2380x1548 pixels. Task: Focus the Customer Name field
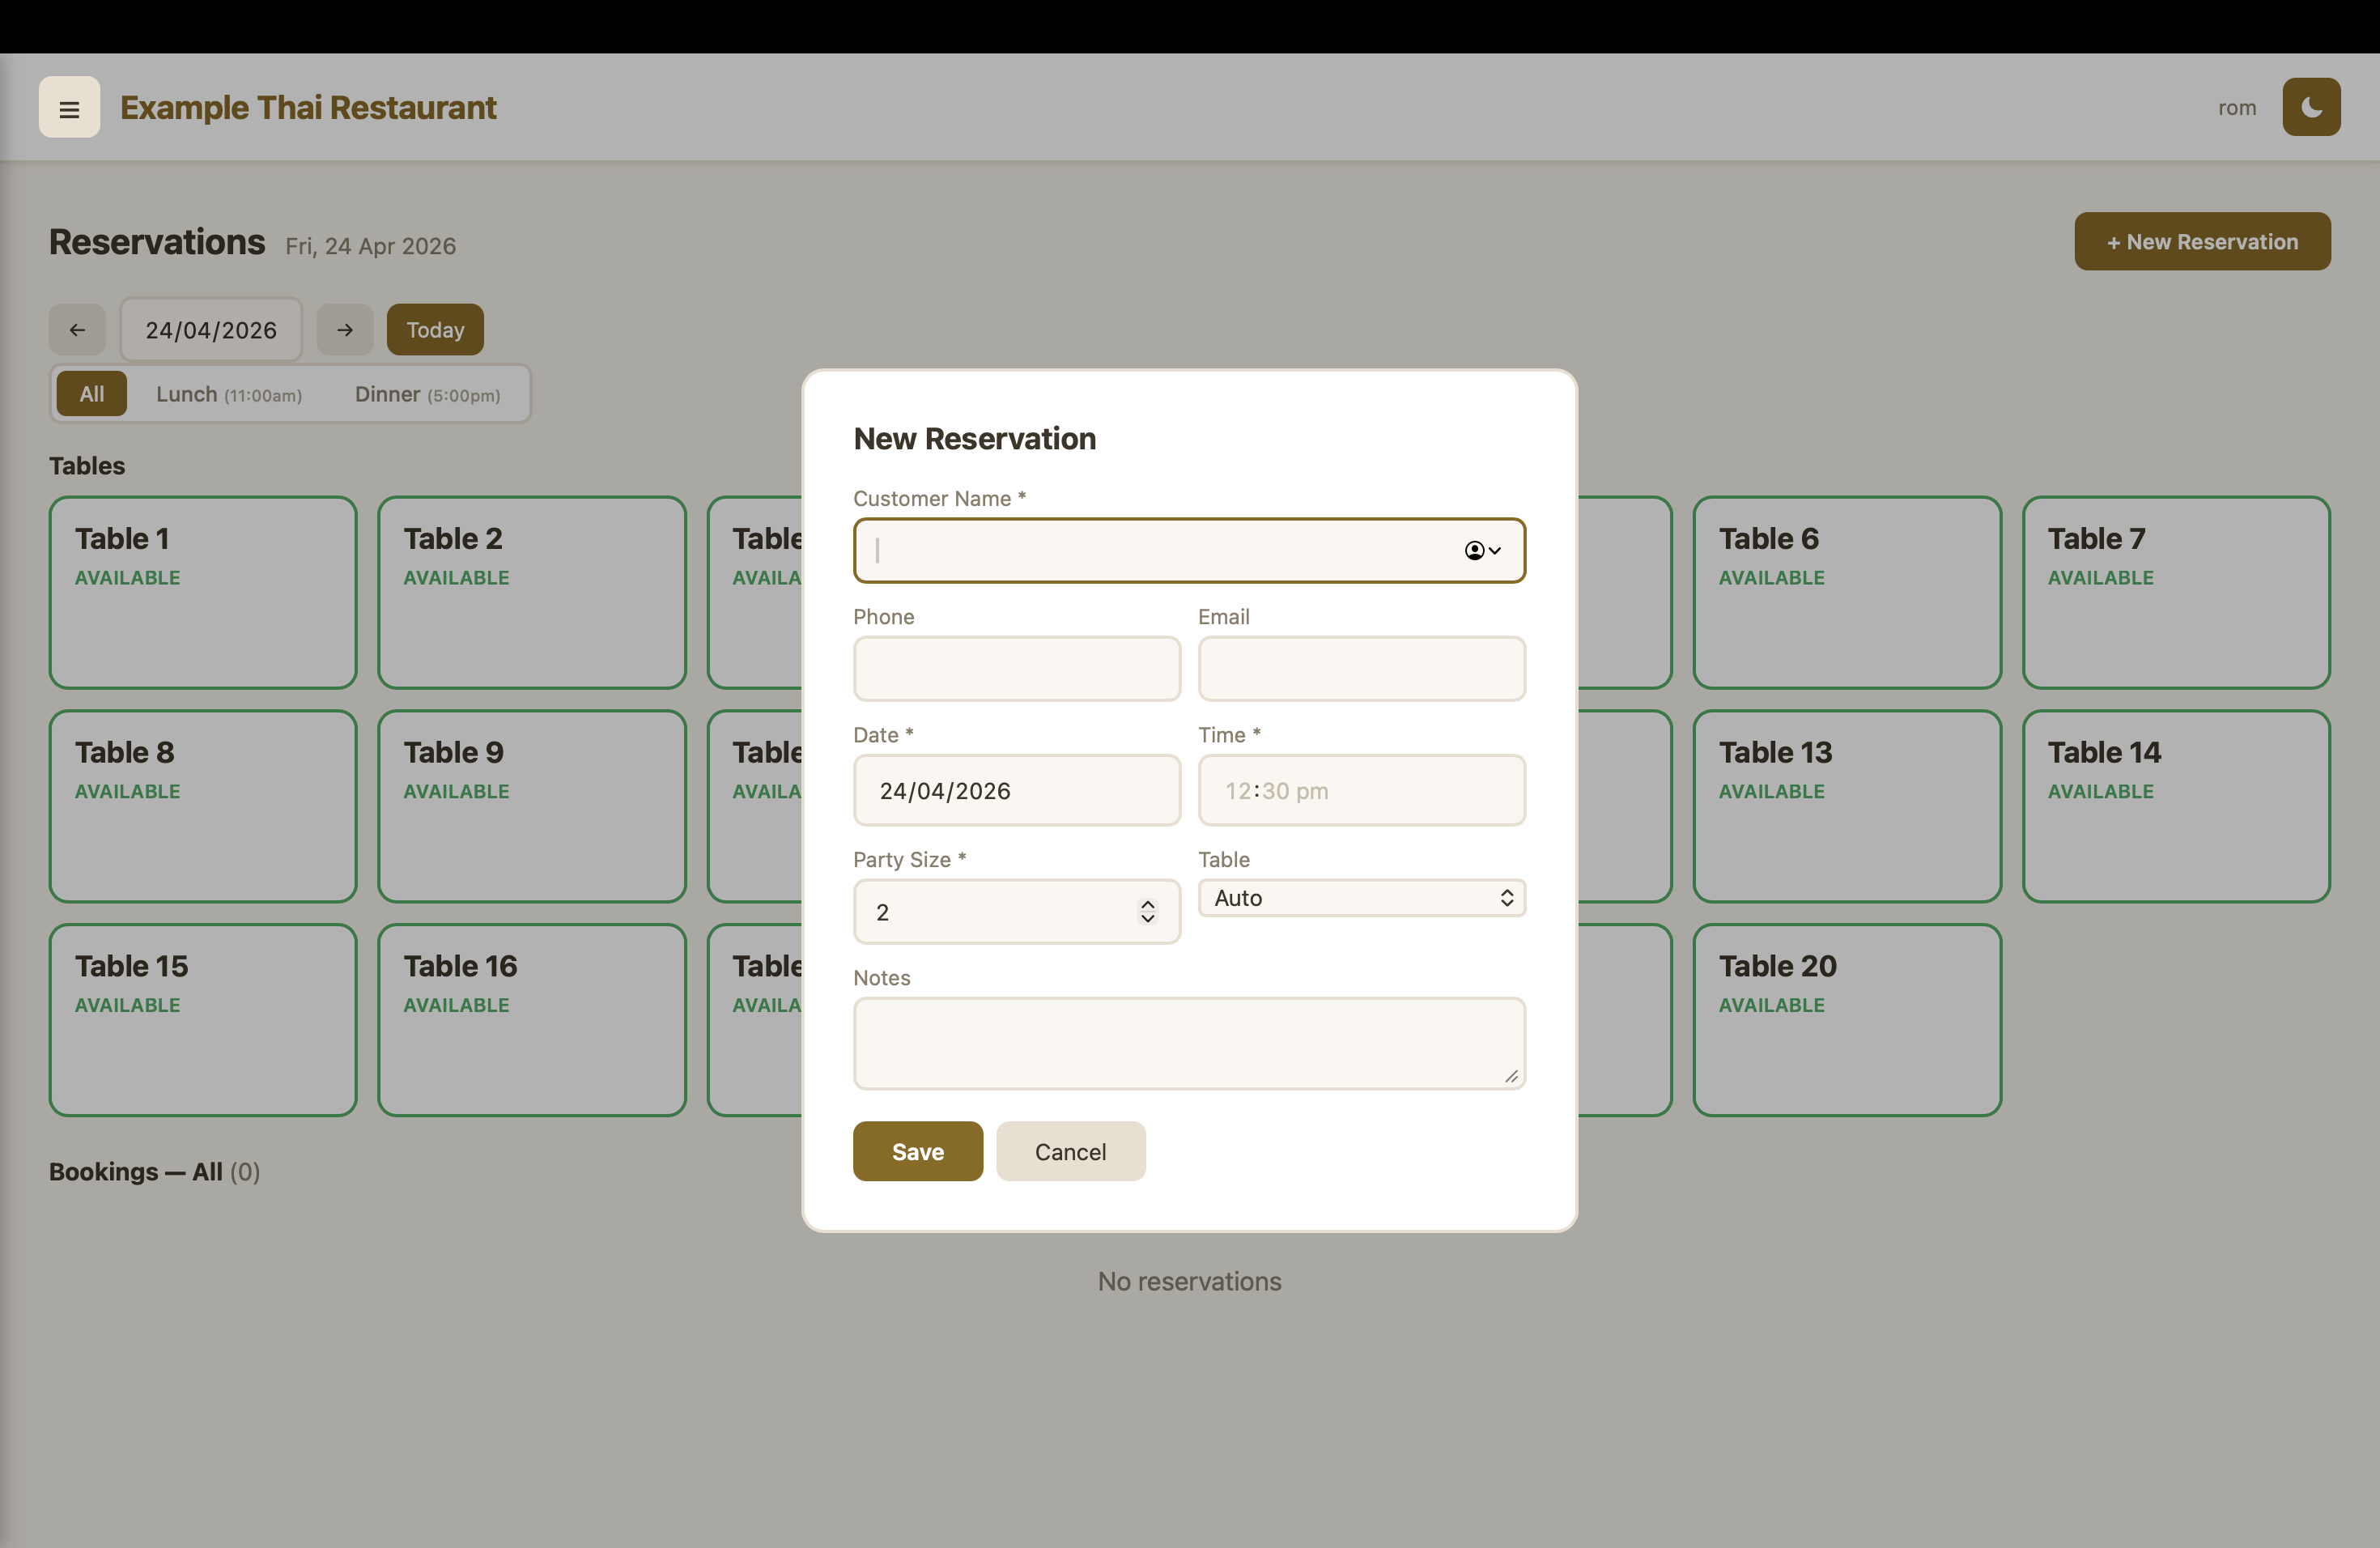point(1189,550)
